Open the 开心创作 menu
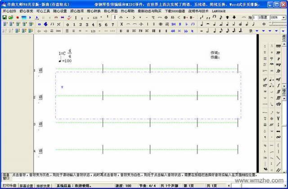Viewport: 288px width, 189px height. (x=9, y=11)
